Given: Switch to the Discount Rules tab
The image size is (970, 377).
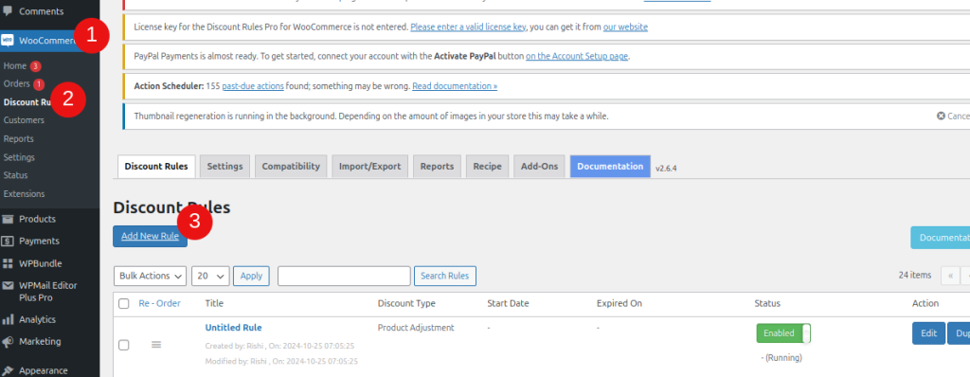Looking at the screenshot, I should [x=156, y=167].
